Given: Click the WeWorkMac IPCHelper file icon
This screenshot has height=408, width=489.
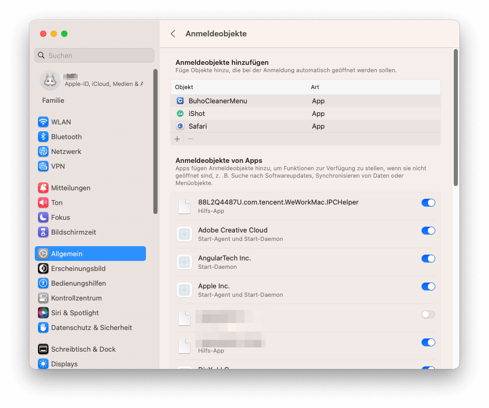Looking at the screenshot, I should [184, 206].
